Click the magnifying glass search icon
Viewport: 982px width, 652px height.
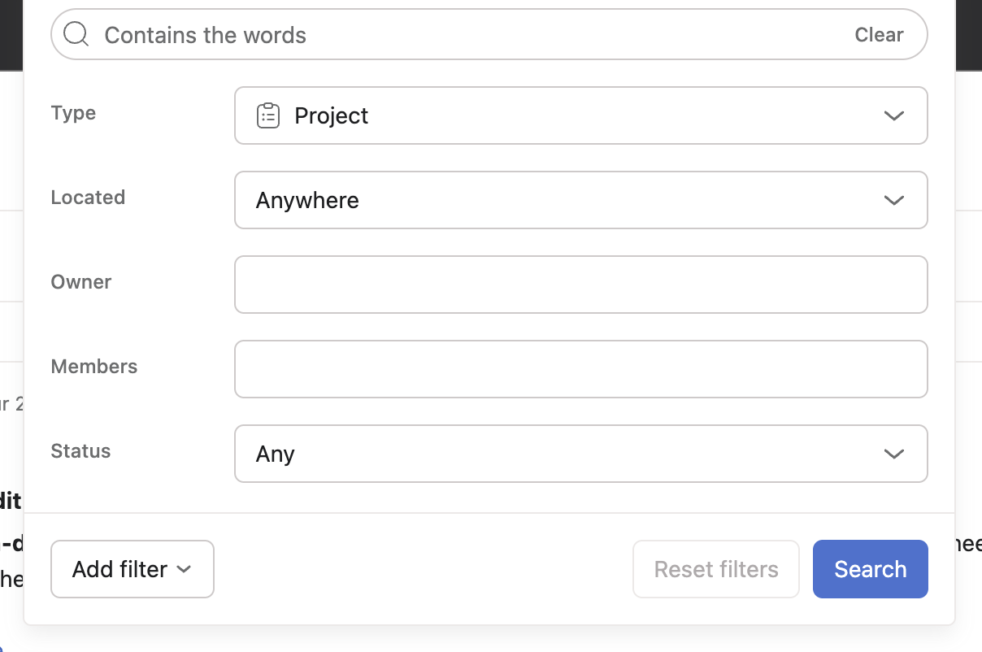coord(76,34)
